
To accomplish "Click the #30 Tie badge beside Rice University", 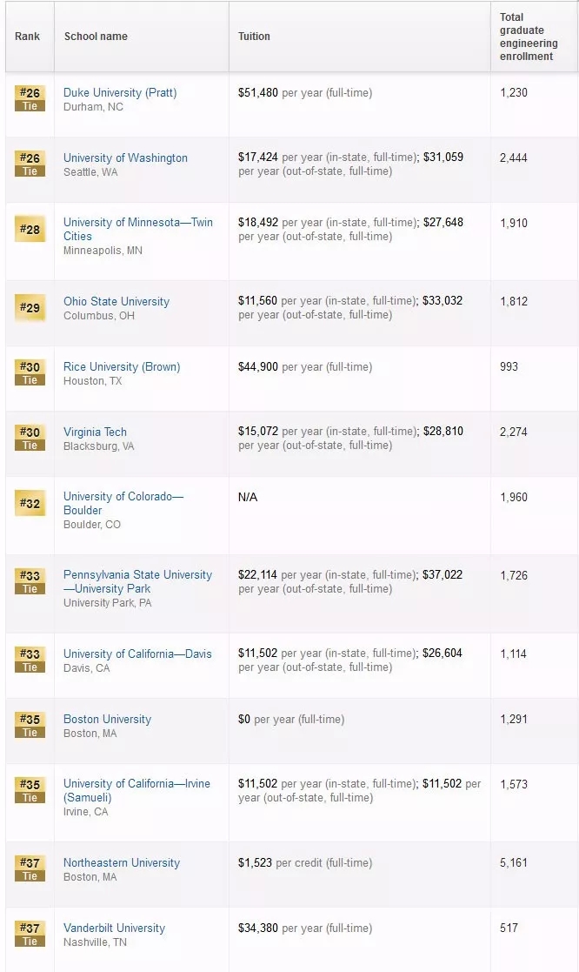I will click(x=30, y=372).
